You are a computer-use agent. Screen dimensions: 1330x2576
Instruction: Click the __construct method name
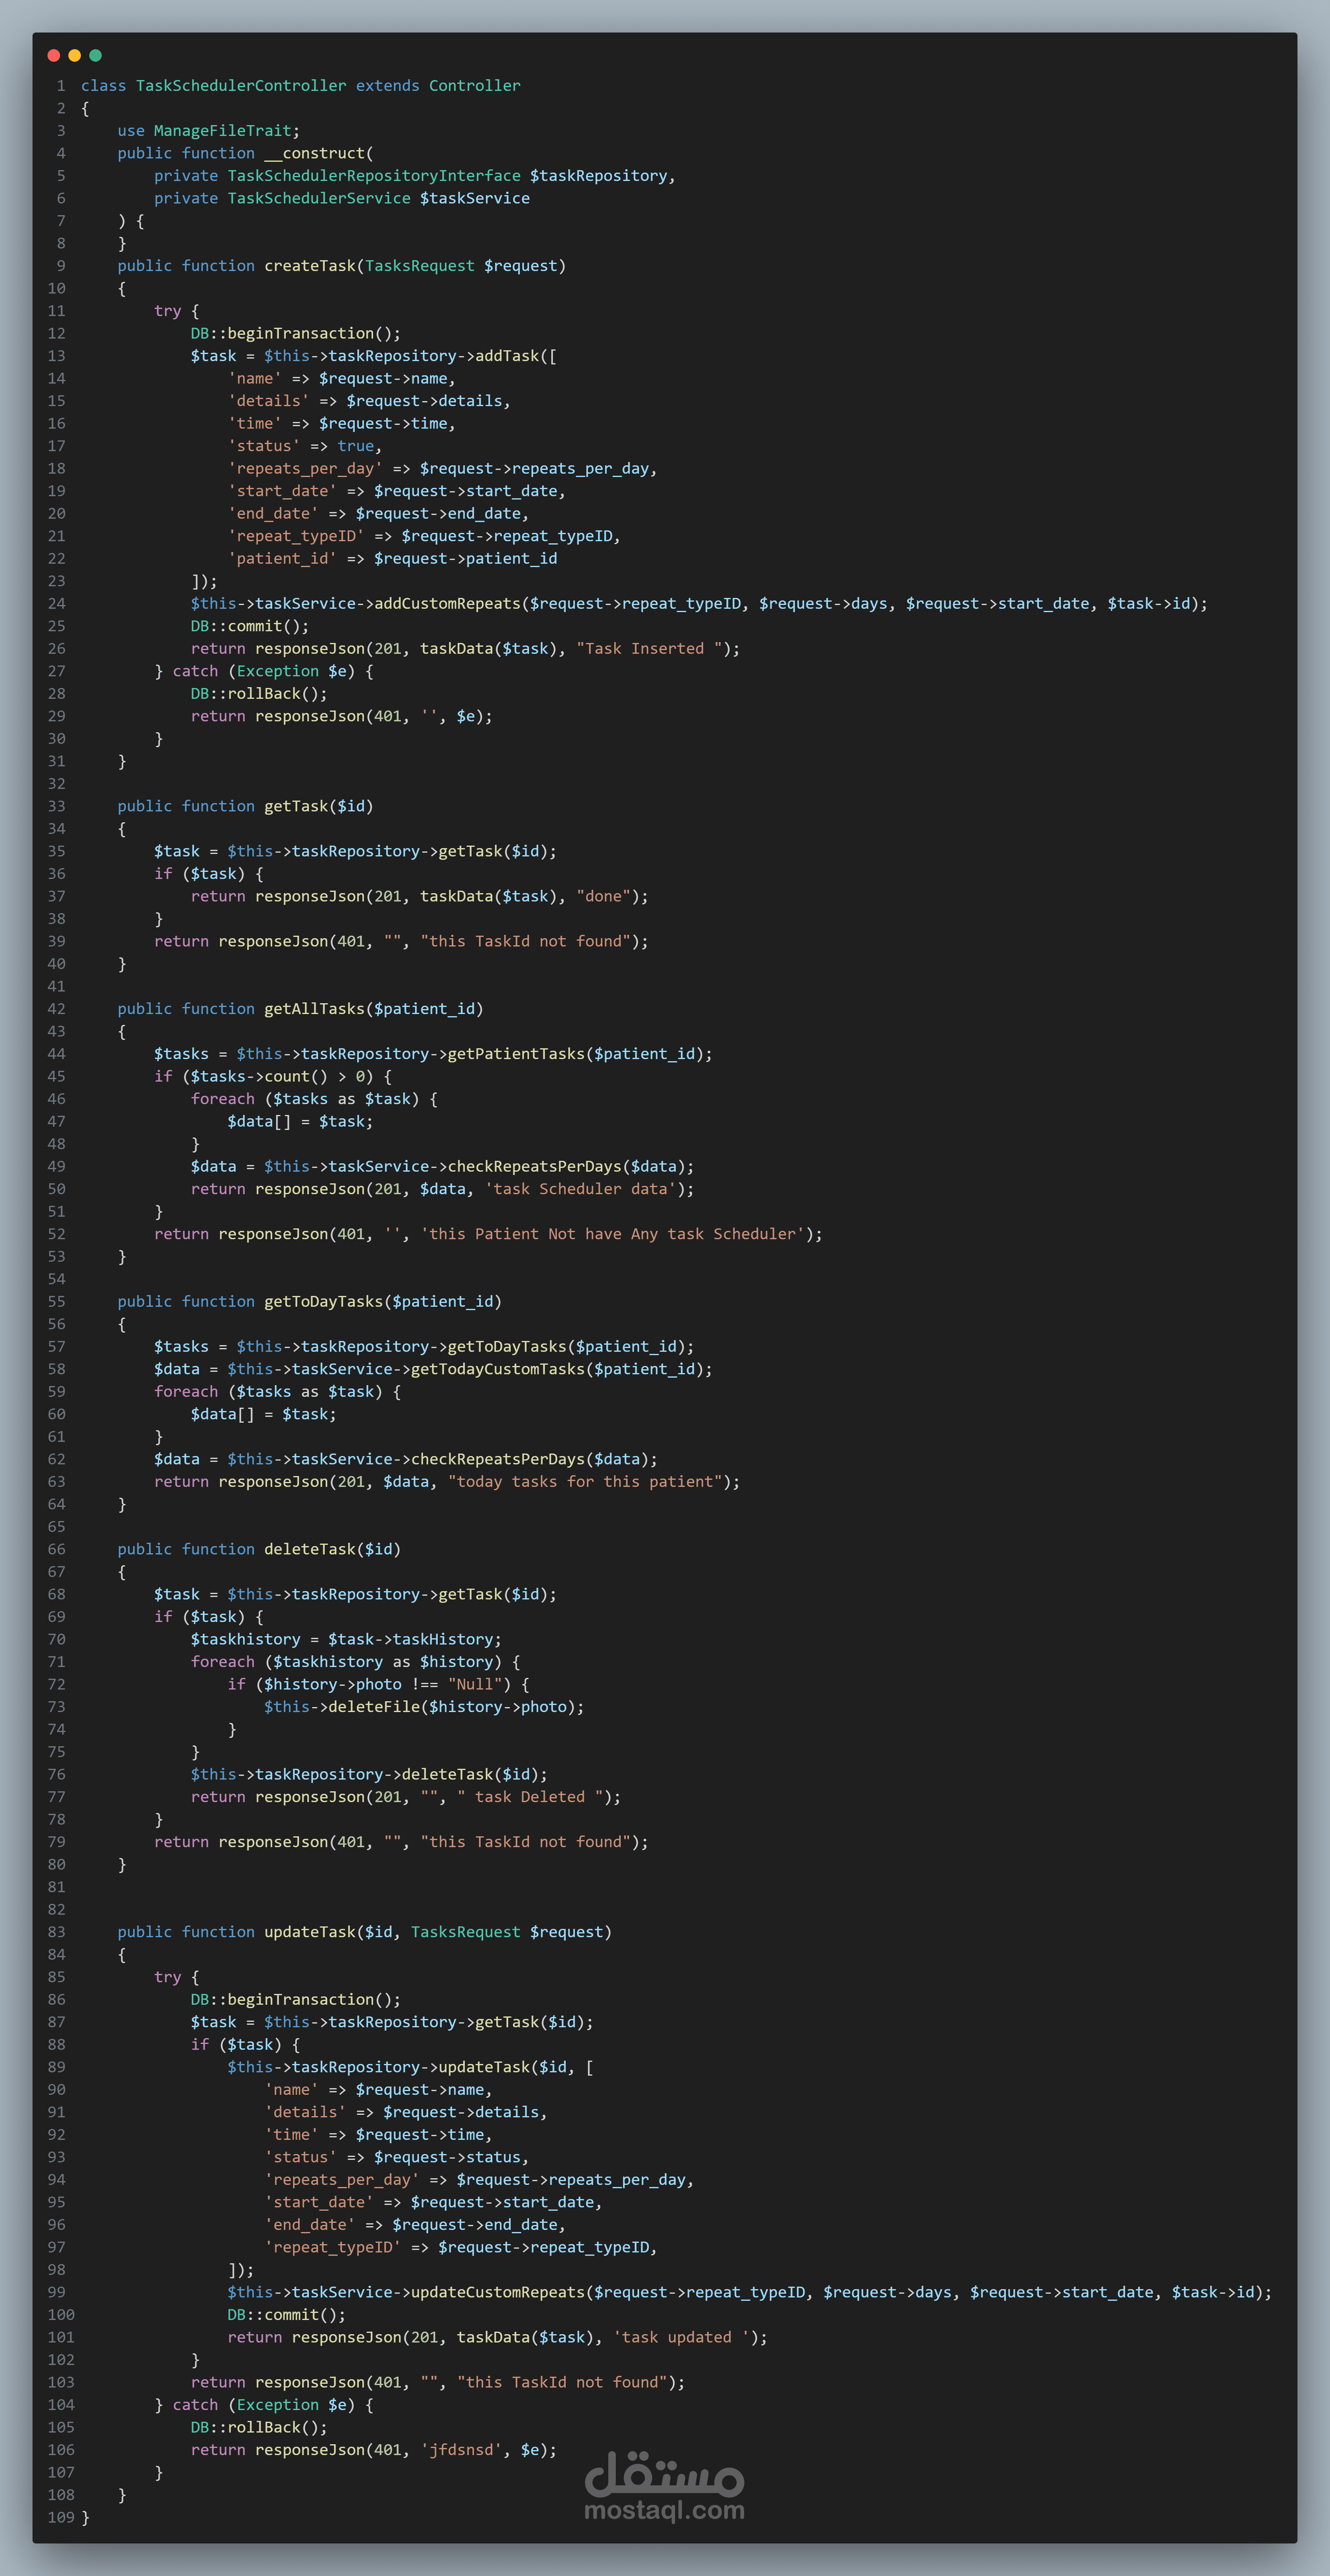pyautogui.click(x=315, y=153)
